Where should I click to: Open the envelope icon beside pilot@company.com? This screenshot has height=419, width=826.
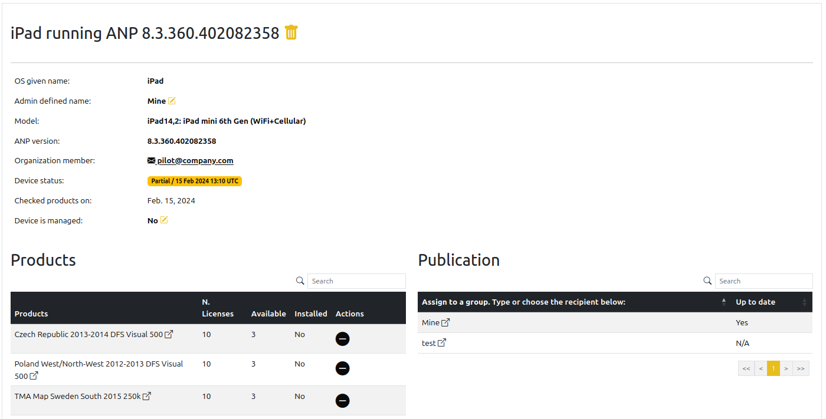click(x=152, y=160)
